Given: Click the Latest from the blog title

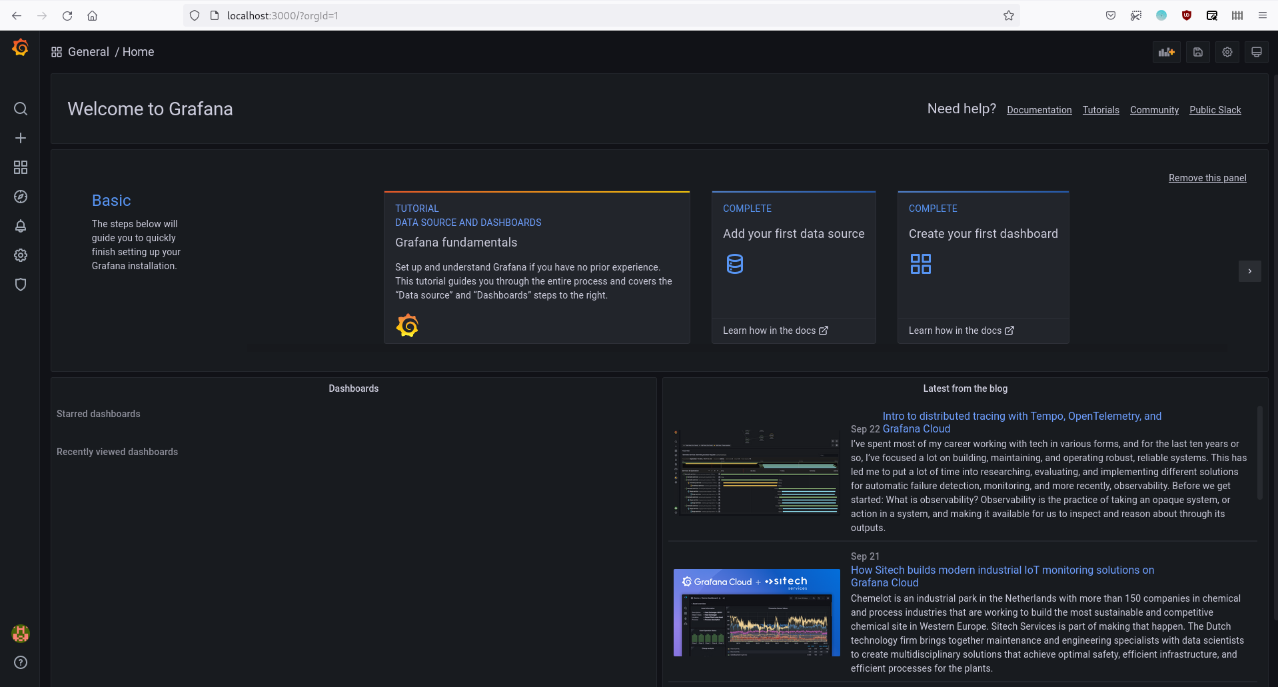Looking at the screenshot, I should (965, 388).
